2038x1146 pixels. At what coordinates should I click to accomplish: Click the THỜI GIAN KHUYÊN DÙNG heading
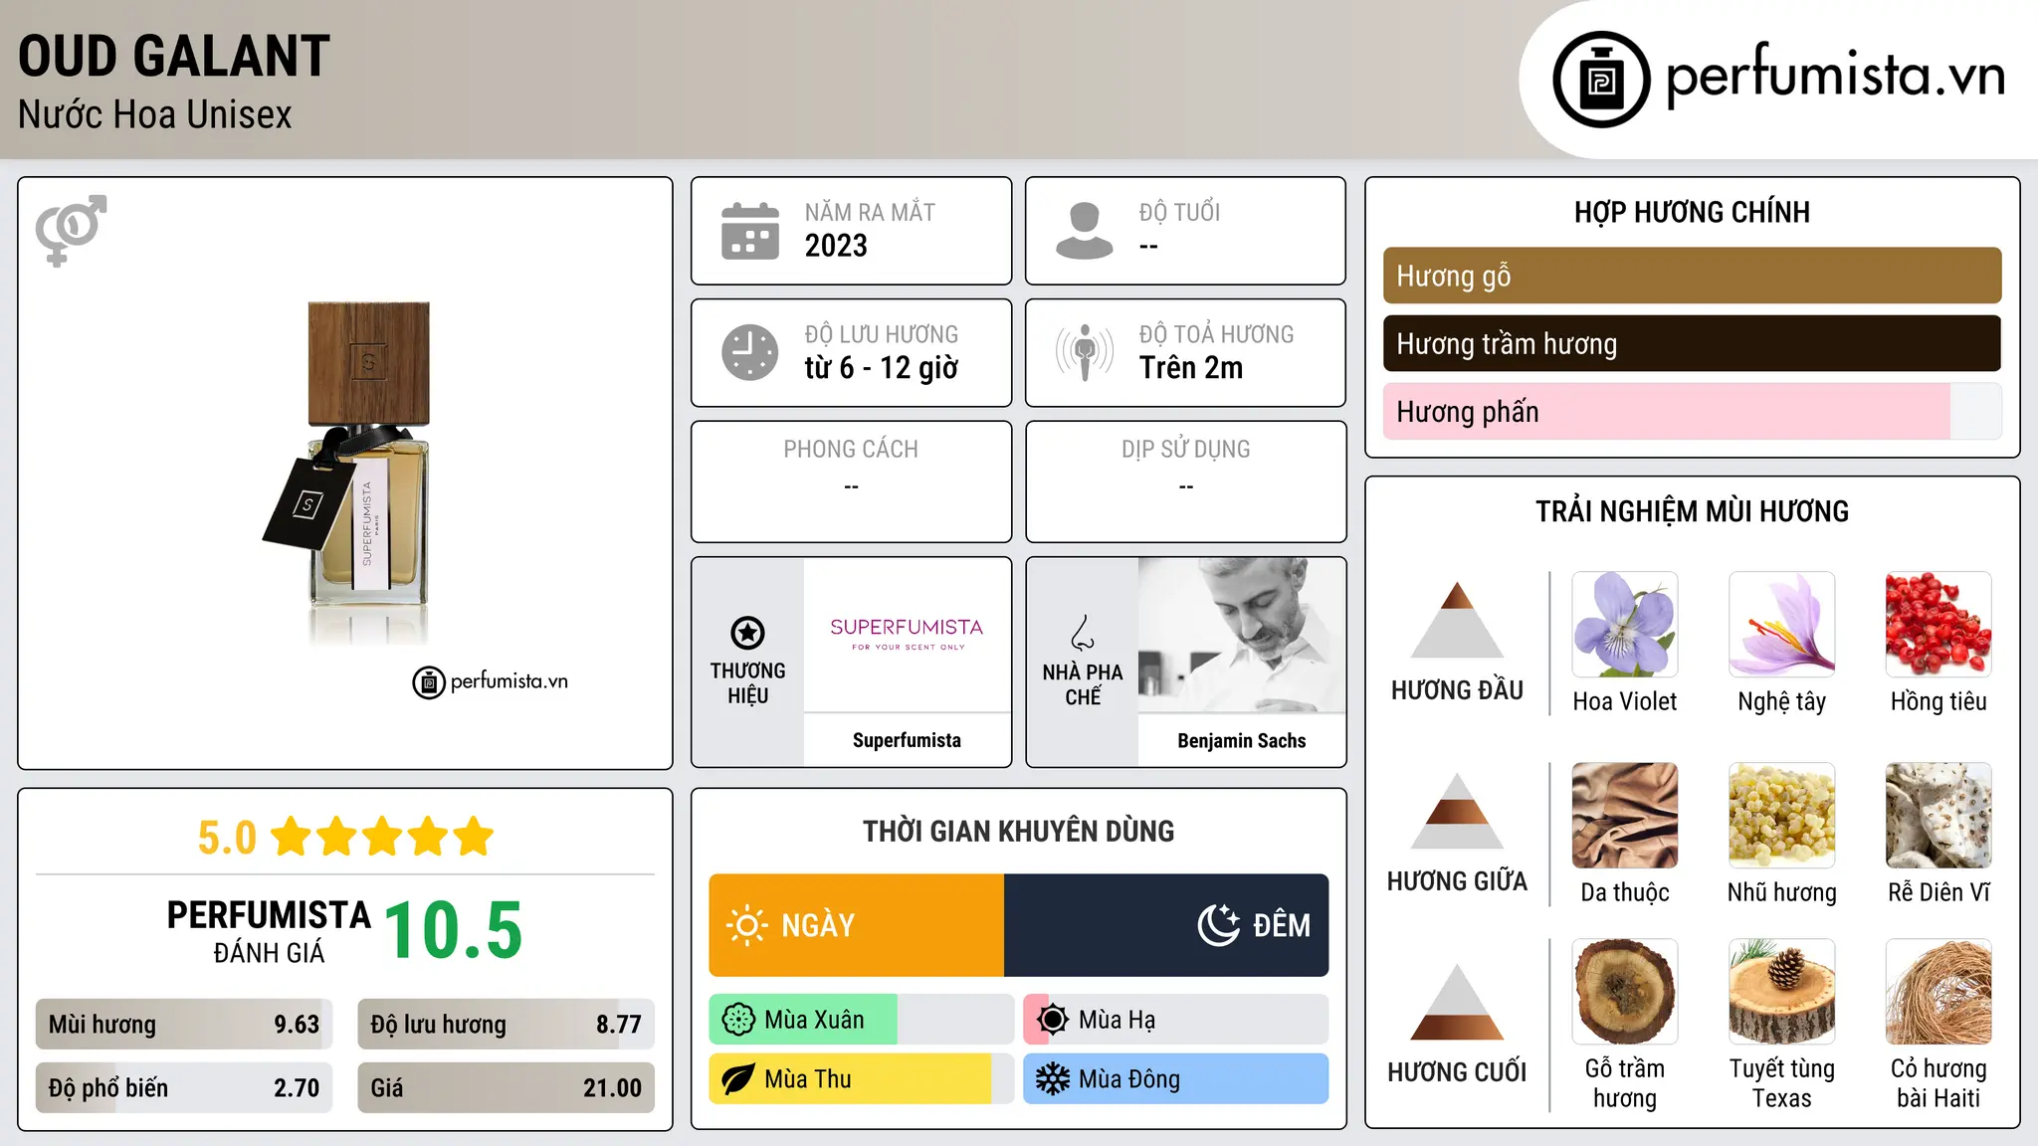[x=1019, y=831]
